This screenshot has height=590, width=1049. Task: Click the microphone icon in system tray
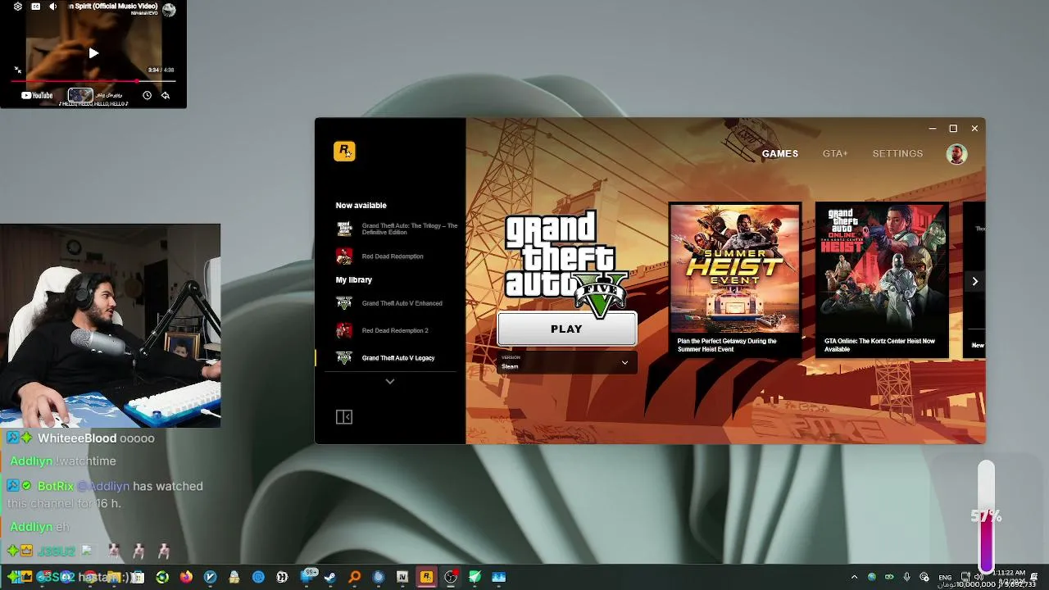[x=906, y=577]
